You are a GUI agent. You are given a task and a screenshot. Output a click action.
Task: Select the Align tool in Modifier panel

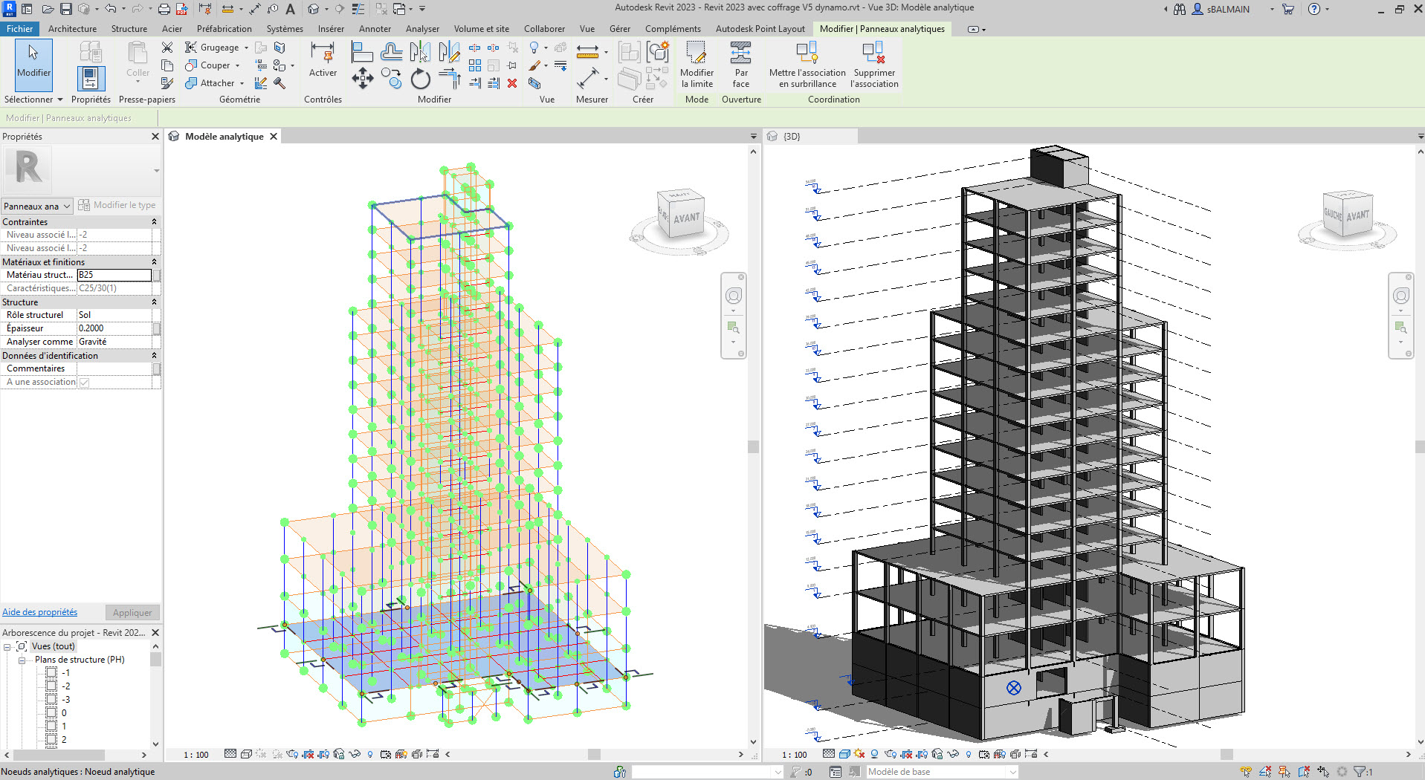click(x=363, y=52)
